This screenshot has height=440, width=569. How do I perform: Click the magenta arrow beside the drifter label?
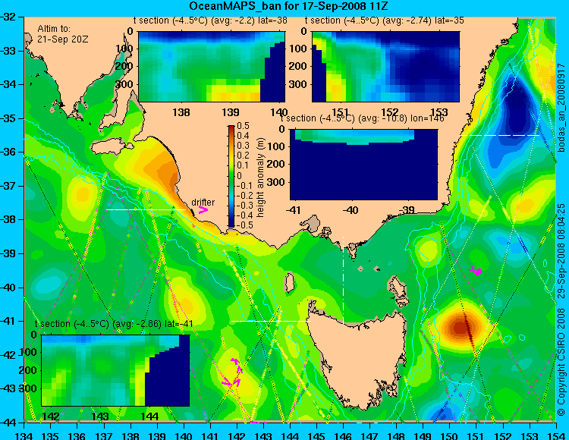tap(203, 210)
